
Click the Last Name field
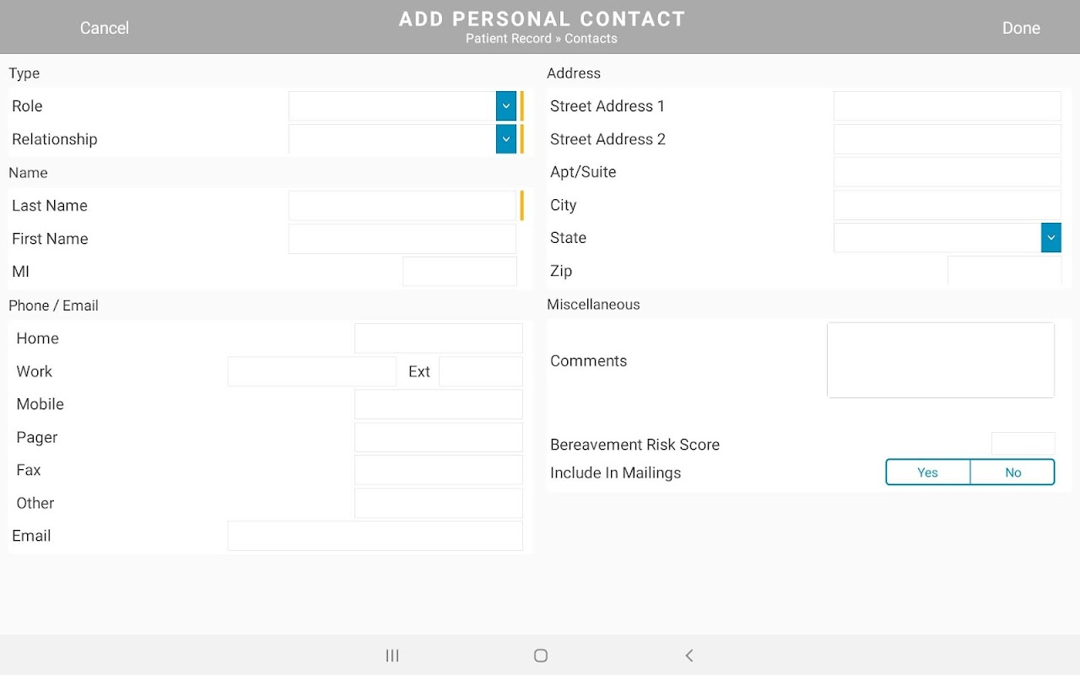pyautogui.click(x=402, y=206)
